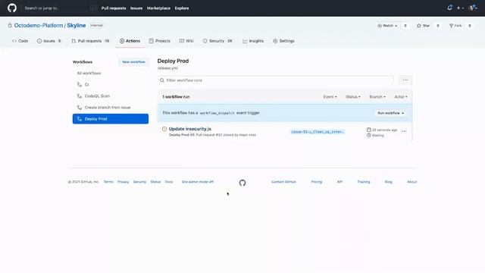Screen dimensions: 485x273
Task: Open the Update insecurity.js workflow run
Action: click(x=190, y=129)
